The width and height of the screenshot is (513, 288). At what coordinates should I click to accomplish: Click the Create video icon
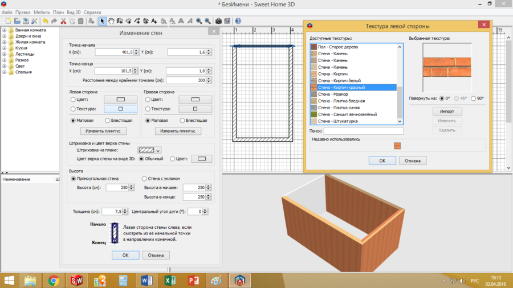227,21
